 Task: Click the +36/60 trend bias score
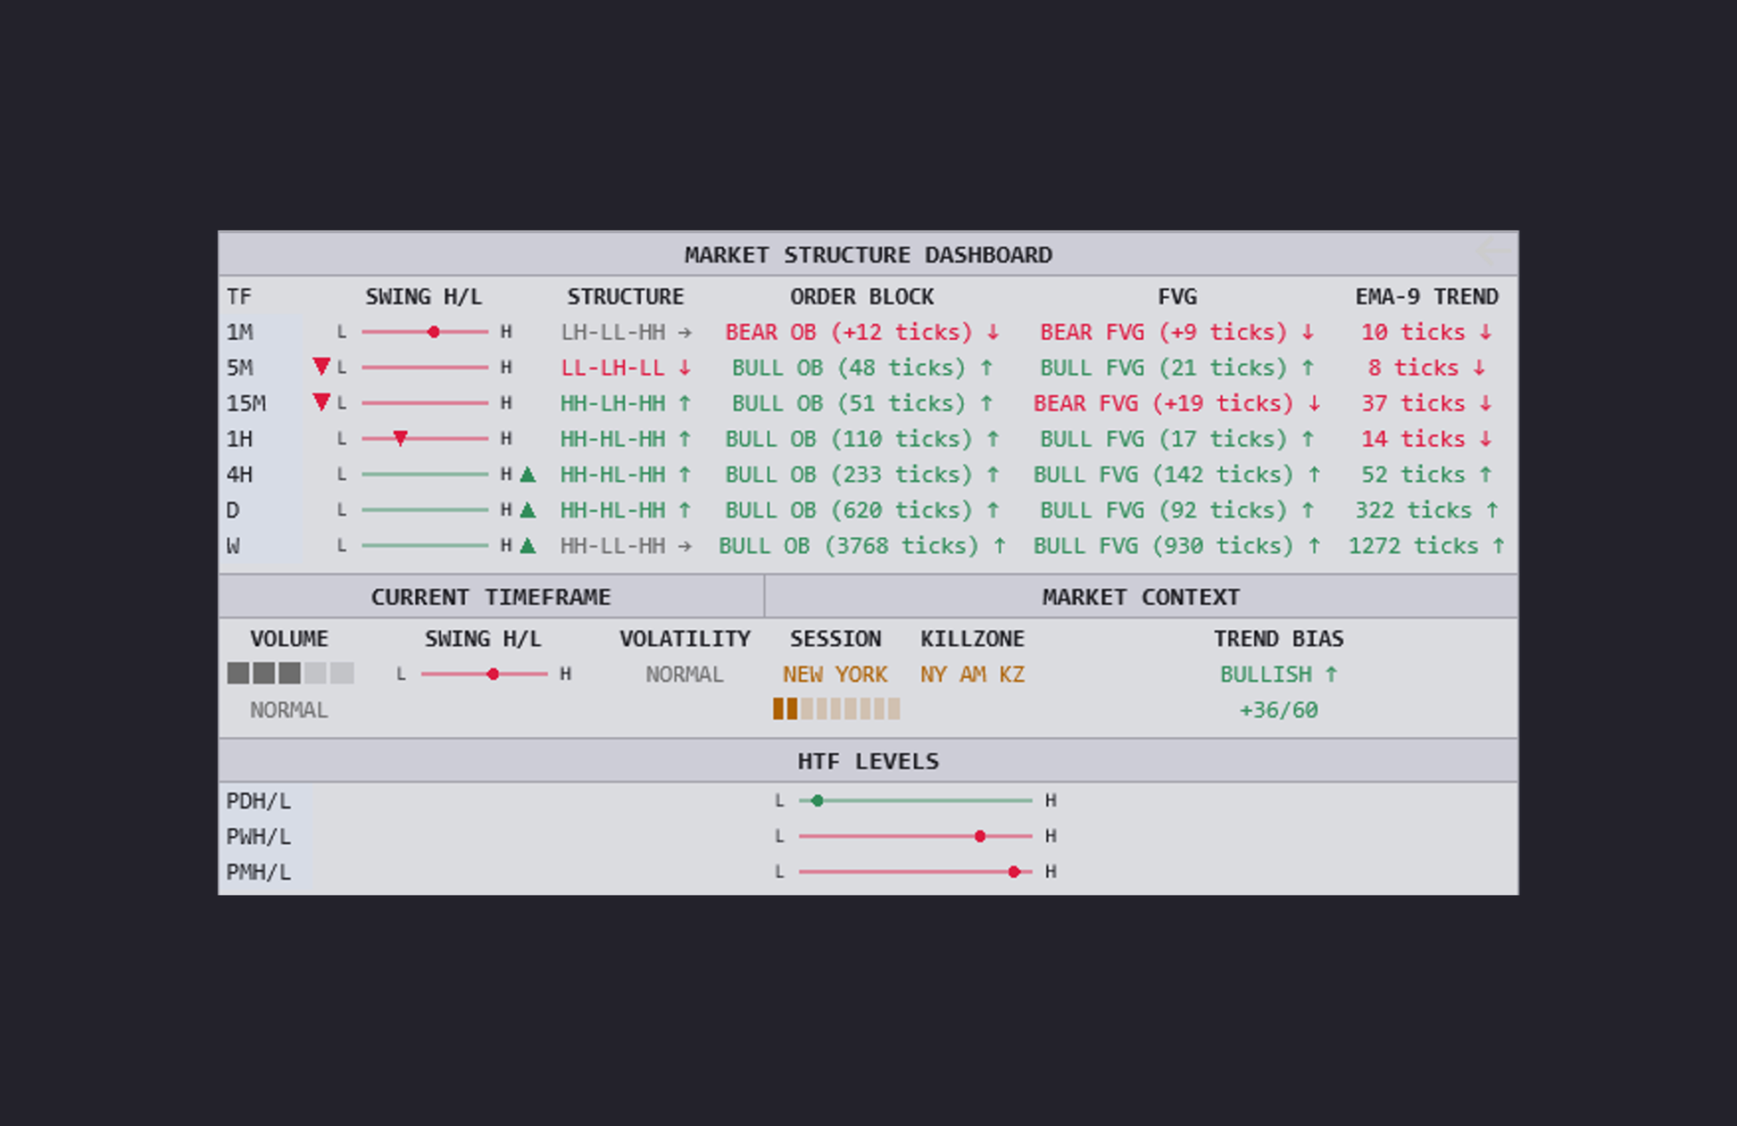[1278, 710]
